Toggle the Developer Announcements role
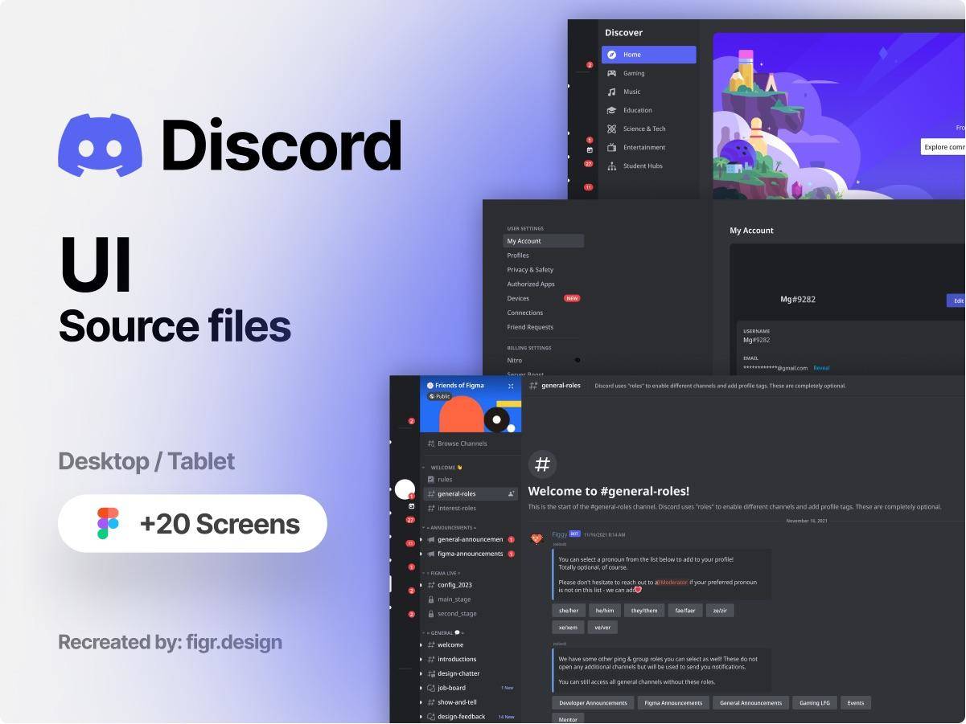The image size is (966, 724). pos(593,703)
